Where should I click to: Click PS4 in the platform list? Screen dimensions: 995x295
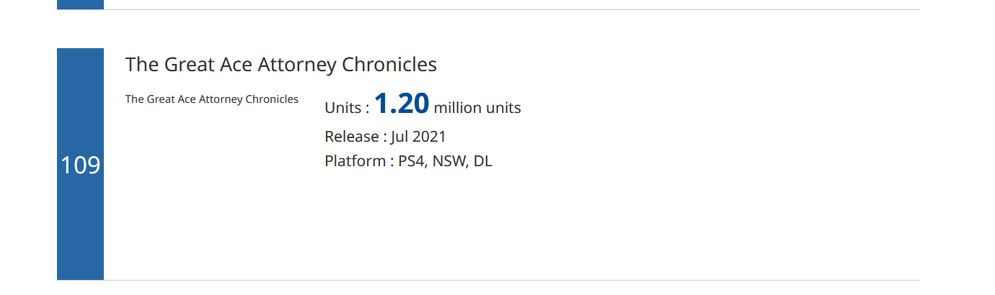[412, 161]
